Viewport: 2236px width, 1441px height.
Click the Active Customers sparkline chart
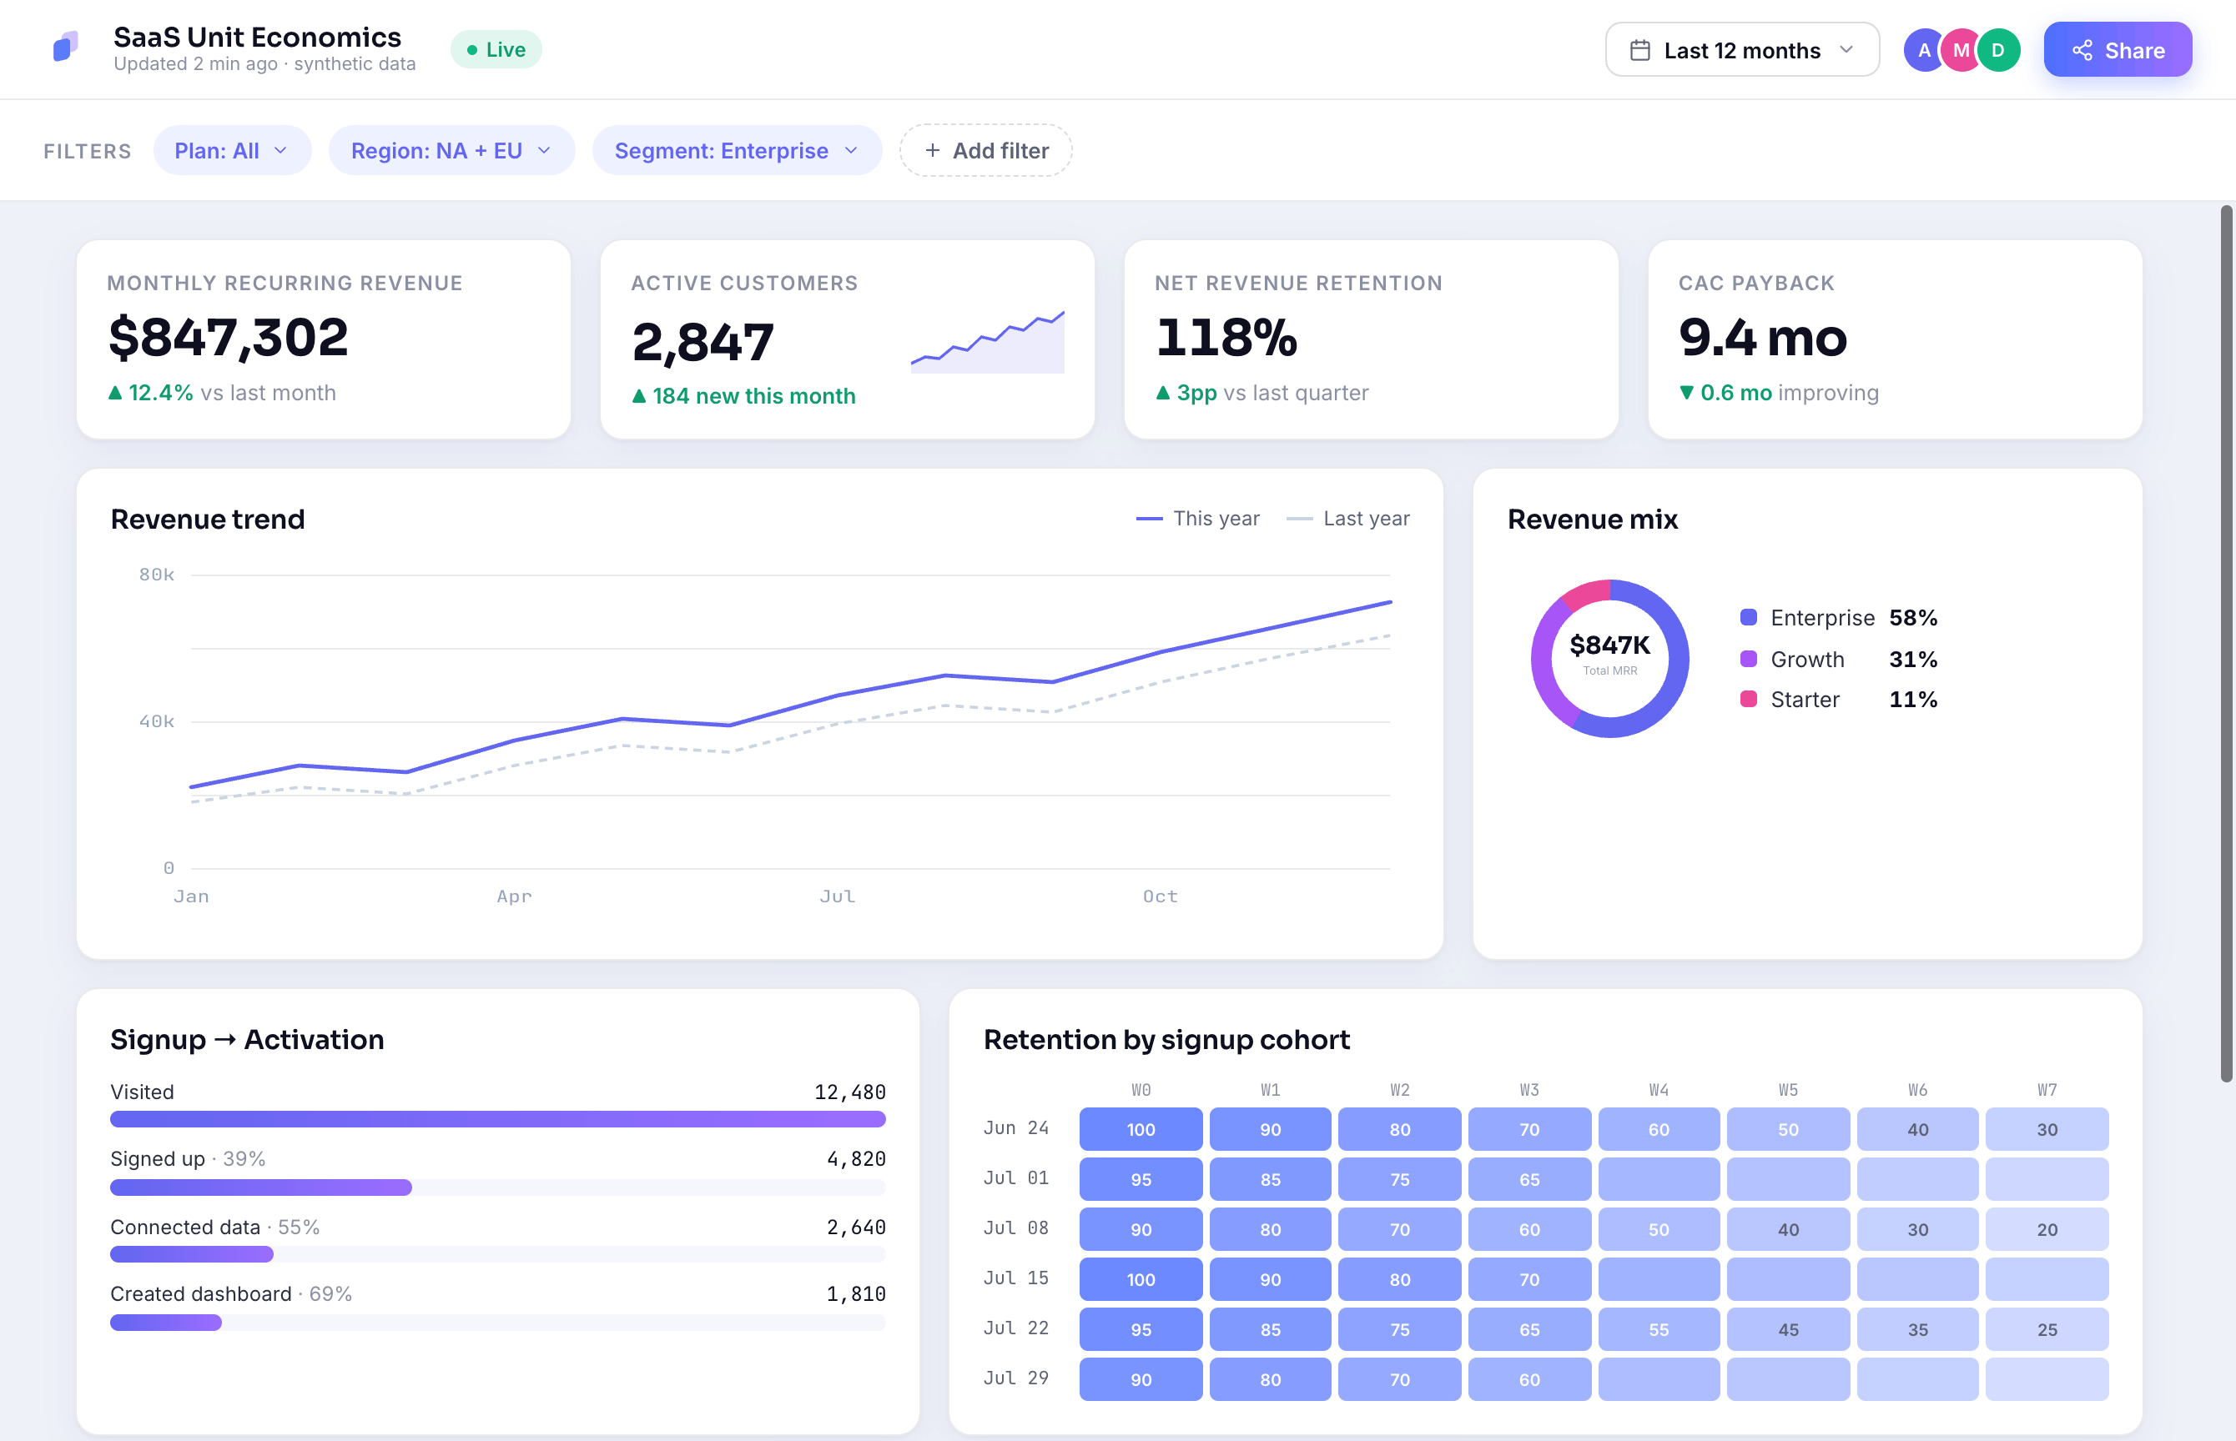tap(988, 342)
